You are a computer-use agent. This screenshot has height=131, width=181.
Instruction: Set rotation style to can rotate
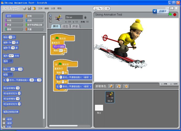(x=50, y=15)
